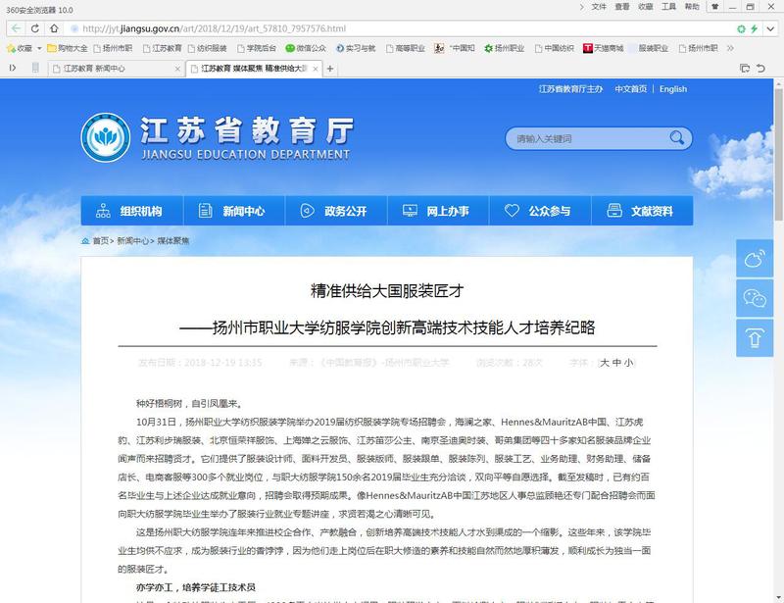The height and width of the screenshot is (603, 784).
Task: Expand the 政务公开 navigation menu
Action: click(333, 211)
